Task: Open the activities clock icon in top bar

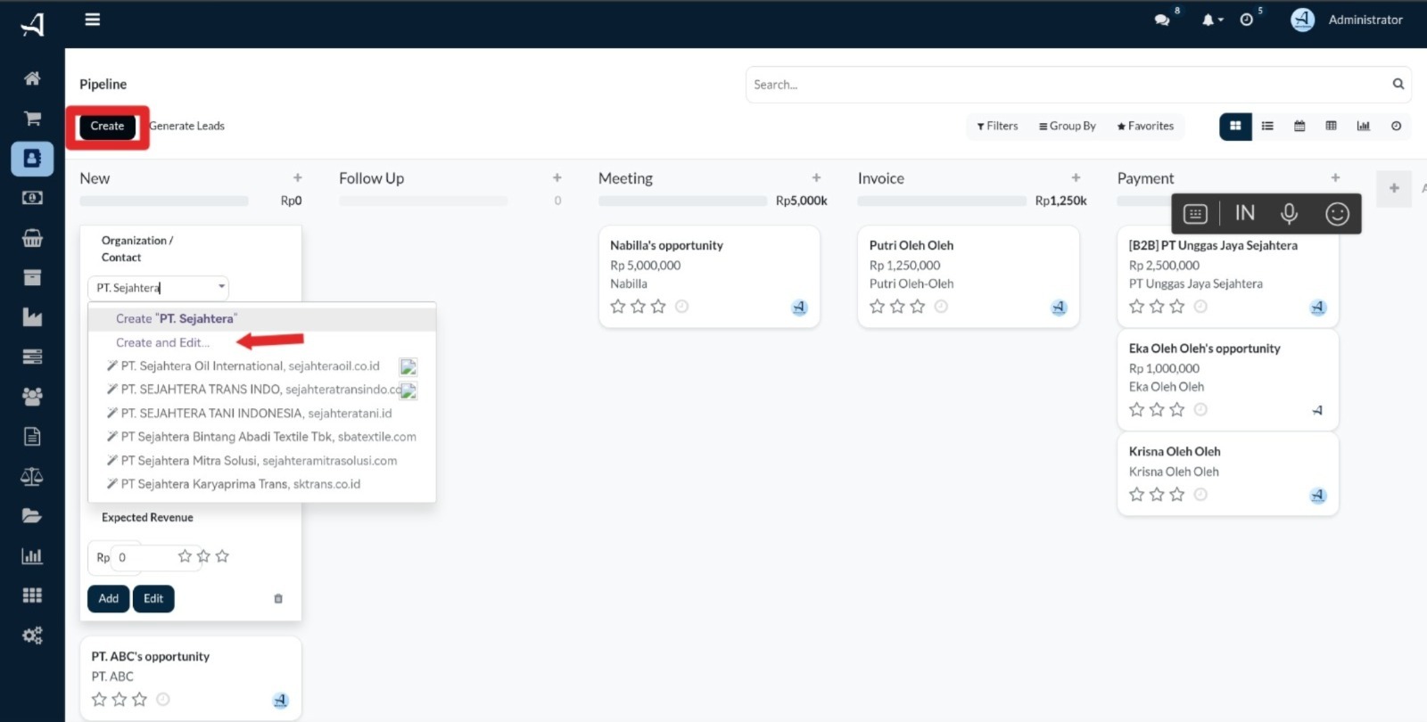Action: click(x=1246, y=20)
